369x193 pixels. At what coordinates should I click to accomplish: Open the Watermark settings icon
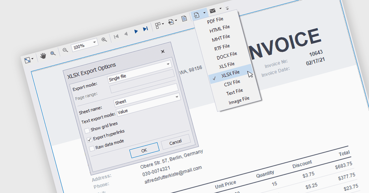(184, 19)
